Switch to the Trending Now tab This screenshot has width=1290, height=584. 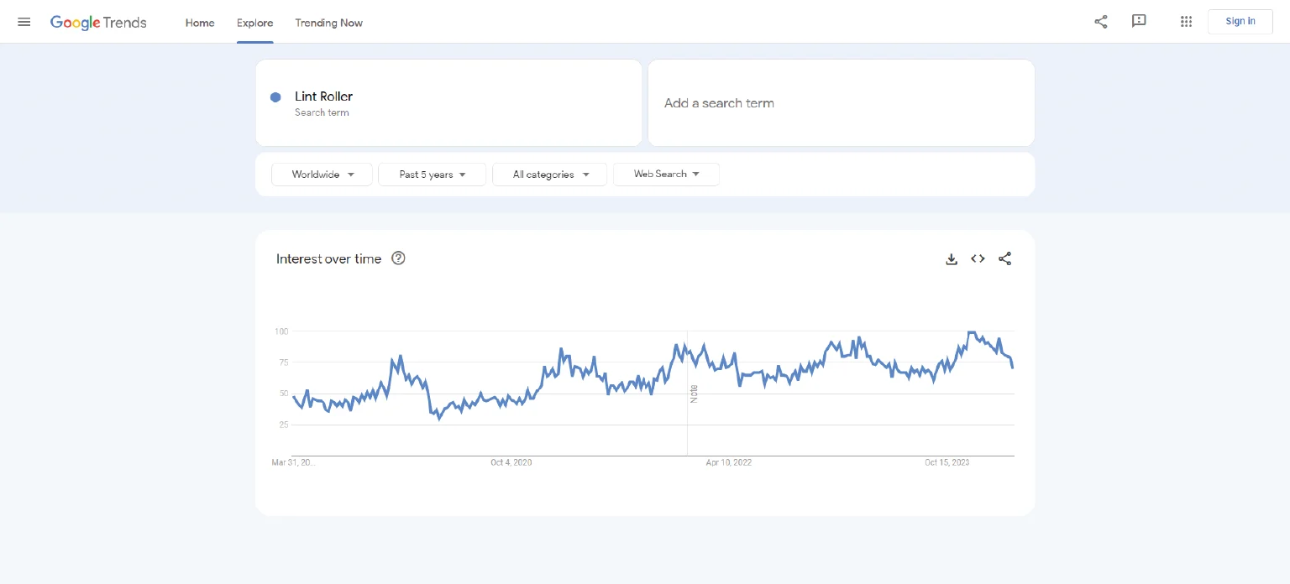point(328,23)
